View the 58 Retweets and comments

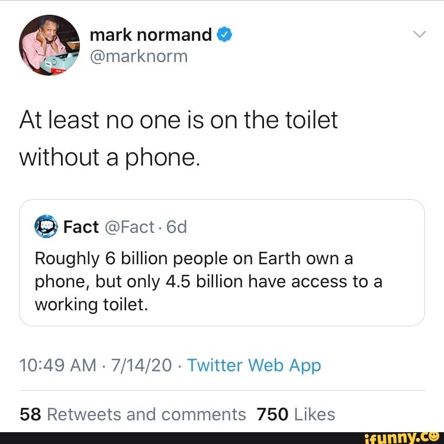coord(133,414)
